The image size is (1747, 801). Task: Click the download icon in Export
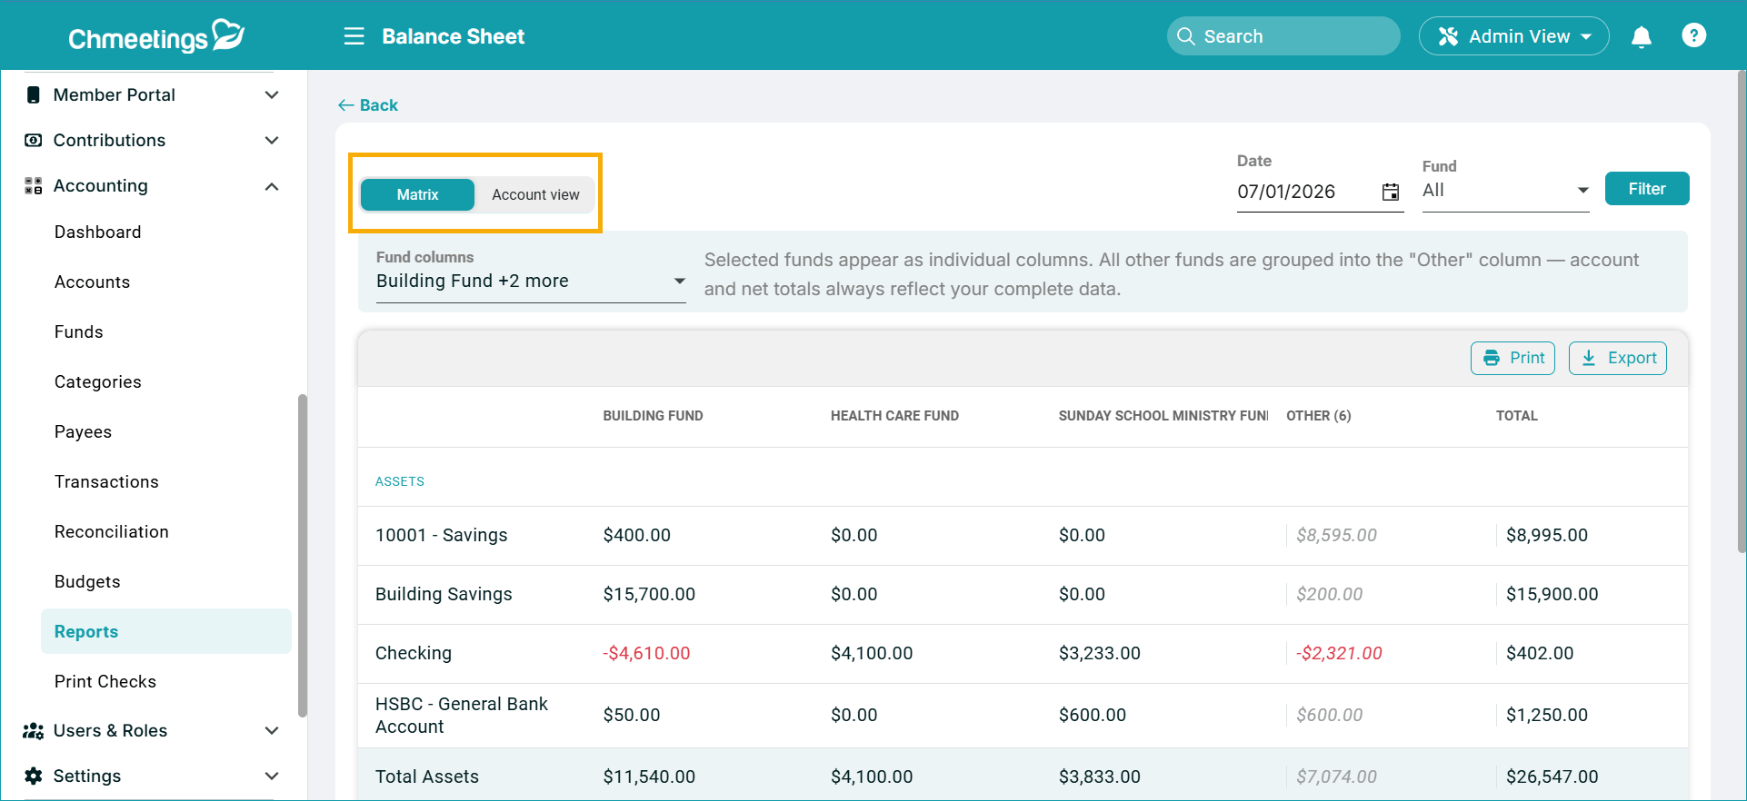1589,358
